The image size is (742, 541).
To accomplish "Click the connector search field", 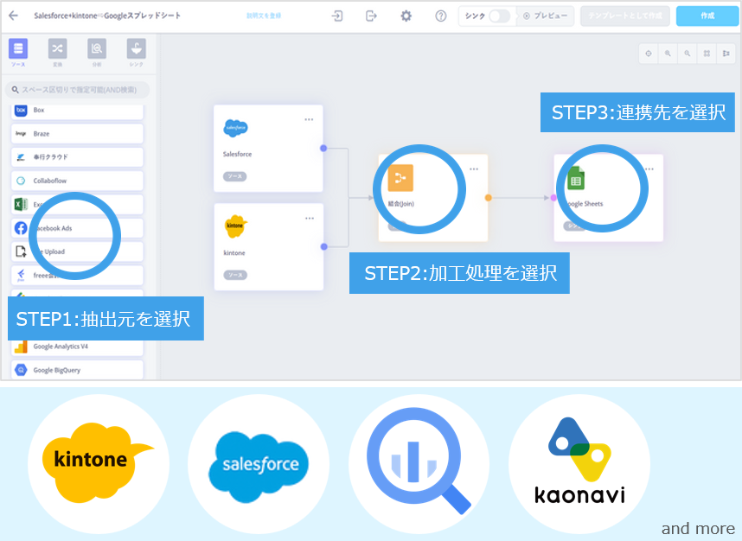I will pyautogui.click(x=78, y=89).
